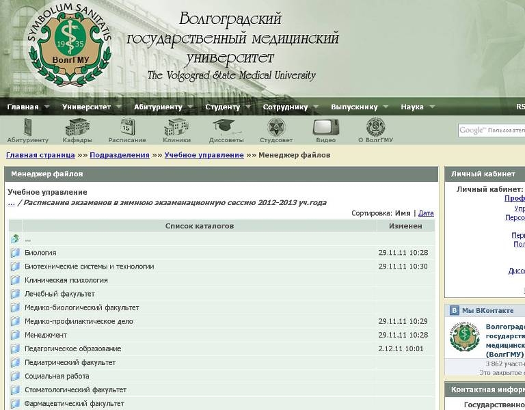Open the Фармацевтический факультет folder
The height and width of the screenshot is (410, 525).
point(75,404)
